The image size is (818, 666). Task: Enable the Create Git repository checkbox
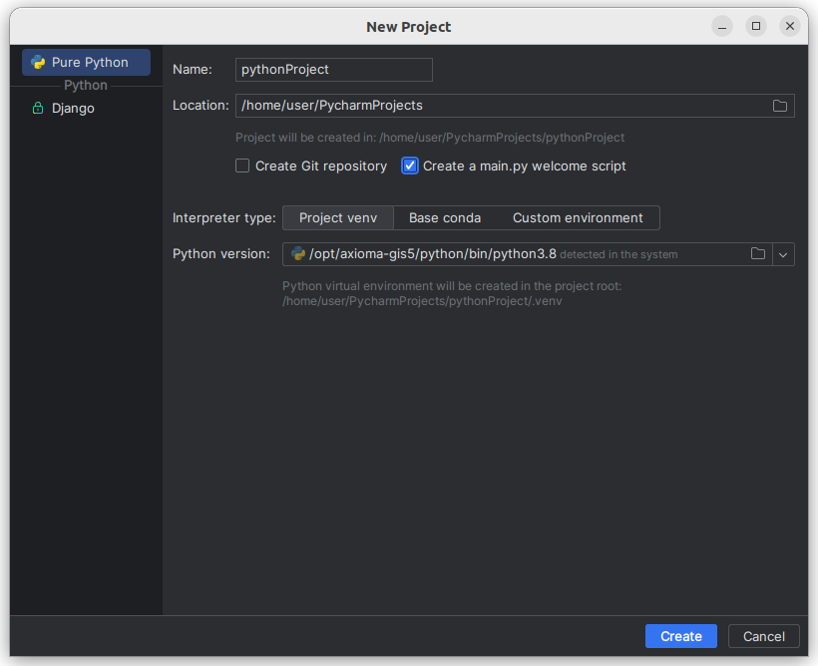(242, 166)
